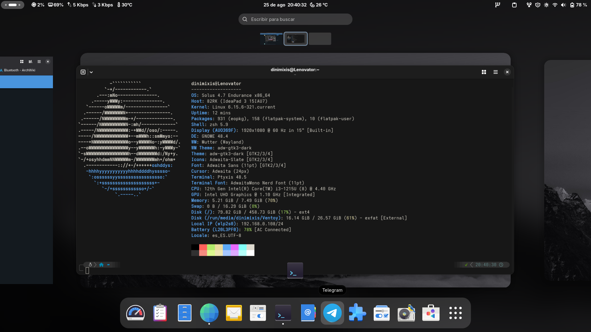Screen dimensions: 591x332
Task: Expand the terminal new tab profile dropdown arrow
Action: pos(91,72)
